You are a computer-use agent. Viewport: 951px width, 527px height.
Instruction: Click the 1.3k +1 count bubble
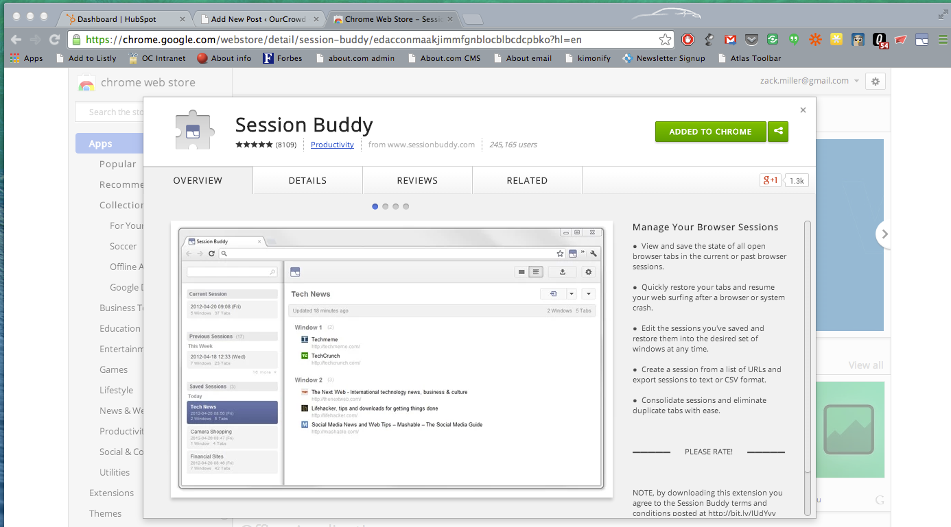[x=796, y=181]
